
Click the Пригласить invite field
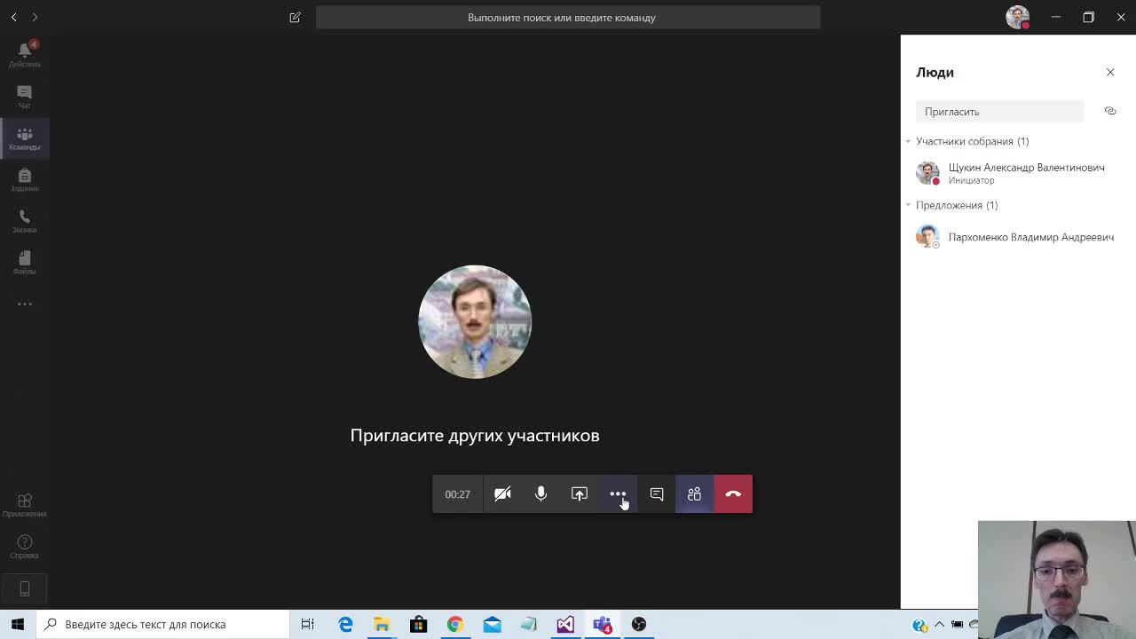[x=999, y=112]
